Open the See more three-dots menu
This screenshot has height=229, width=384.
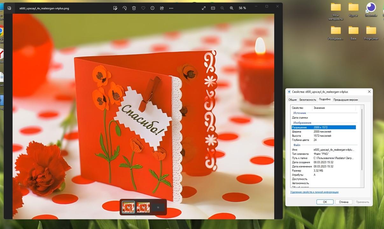171,8
